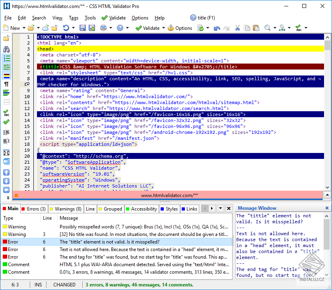Click the undo arrow icon
Viewport: 332px width, 290px height.
[x=217, y=28]
